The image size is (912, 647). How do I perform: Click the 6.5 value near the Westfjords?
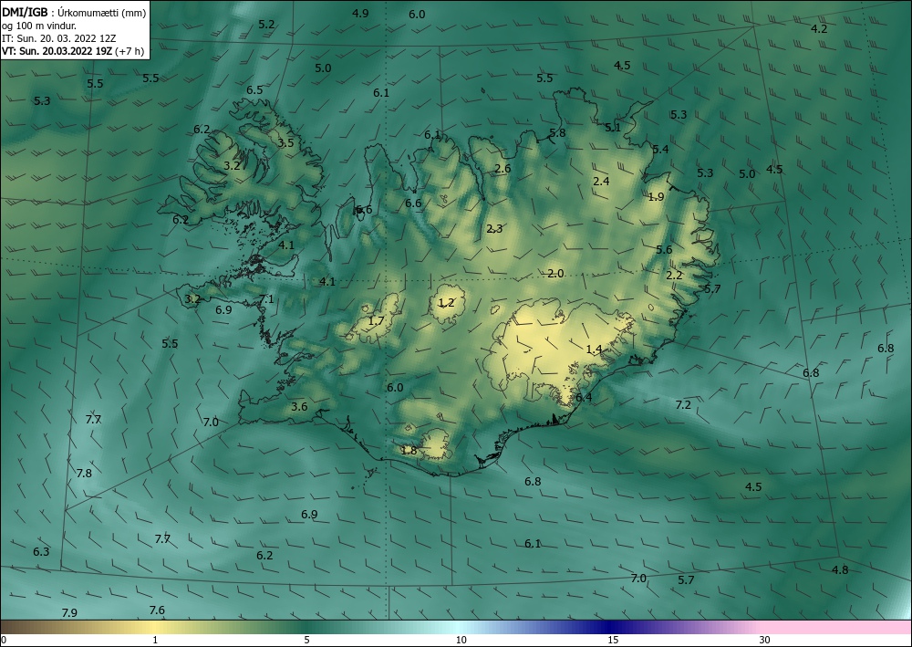click(x=254, y=89)
